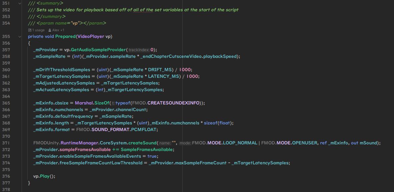Collapse the summary comment block fold arrow

click(x=20, y=3)
